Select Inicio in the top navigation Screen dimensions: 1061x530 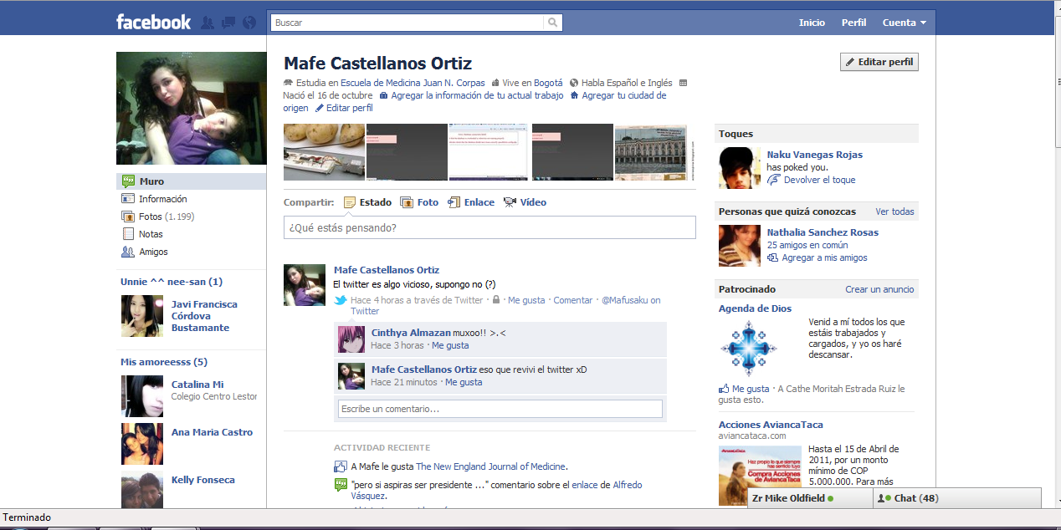tap(812, 23)
